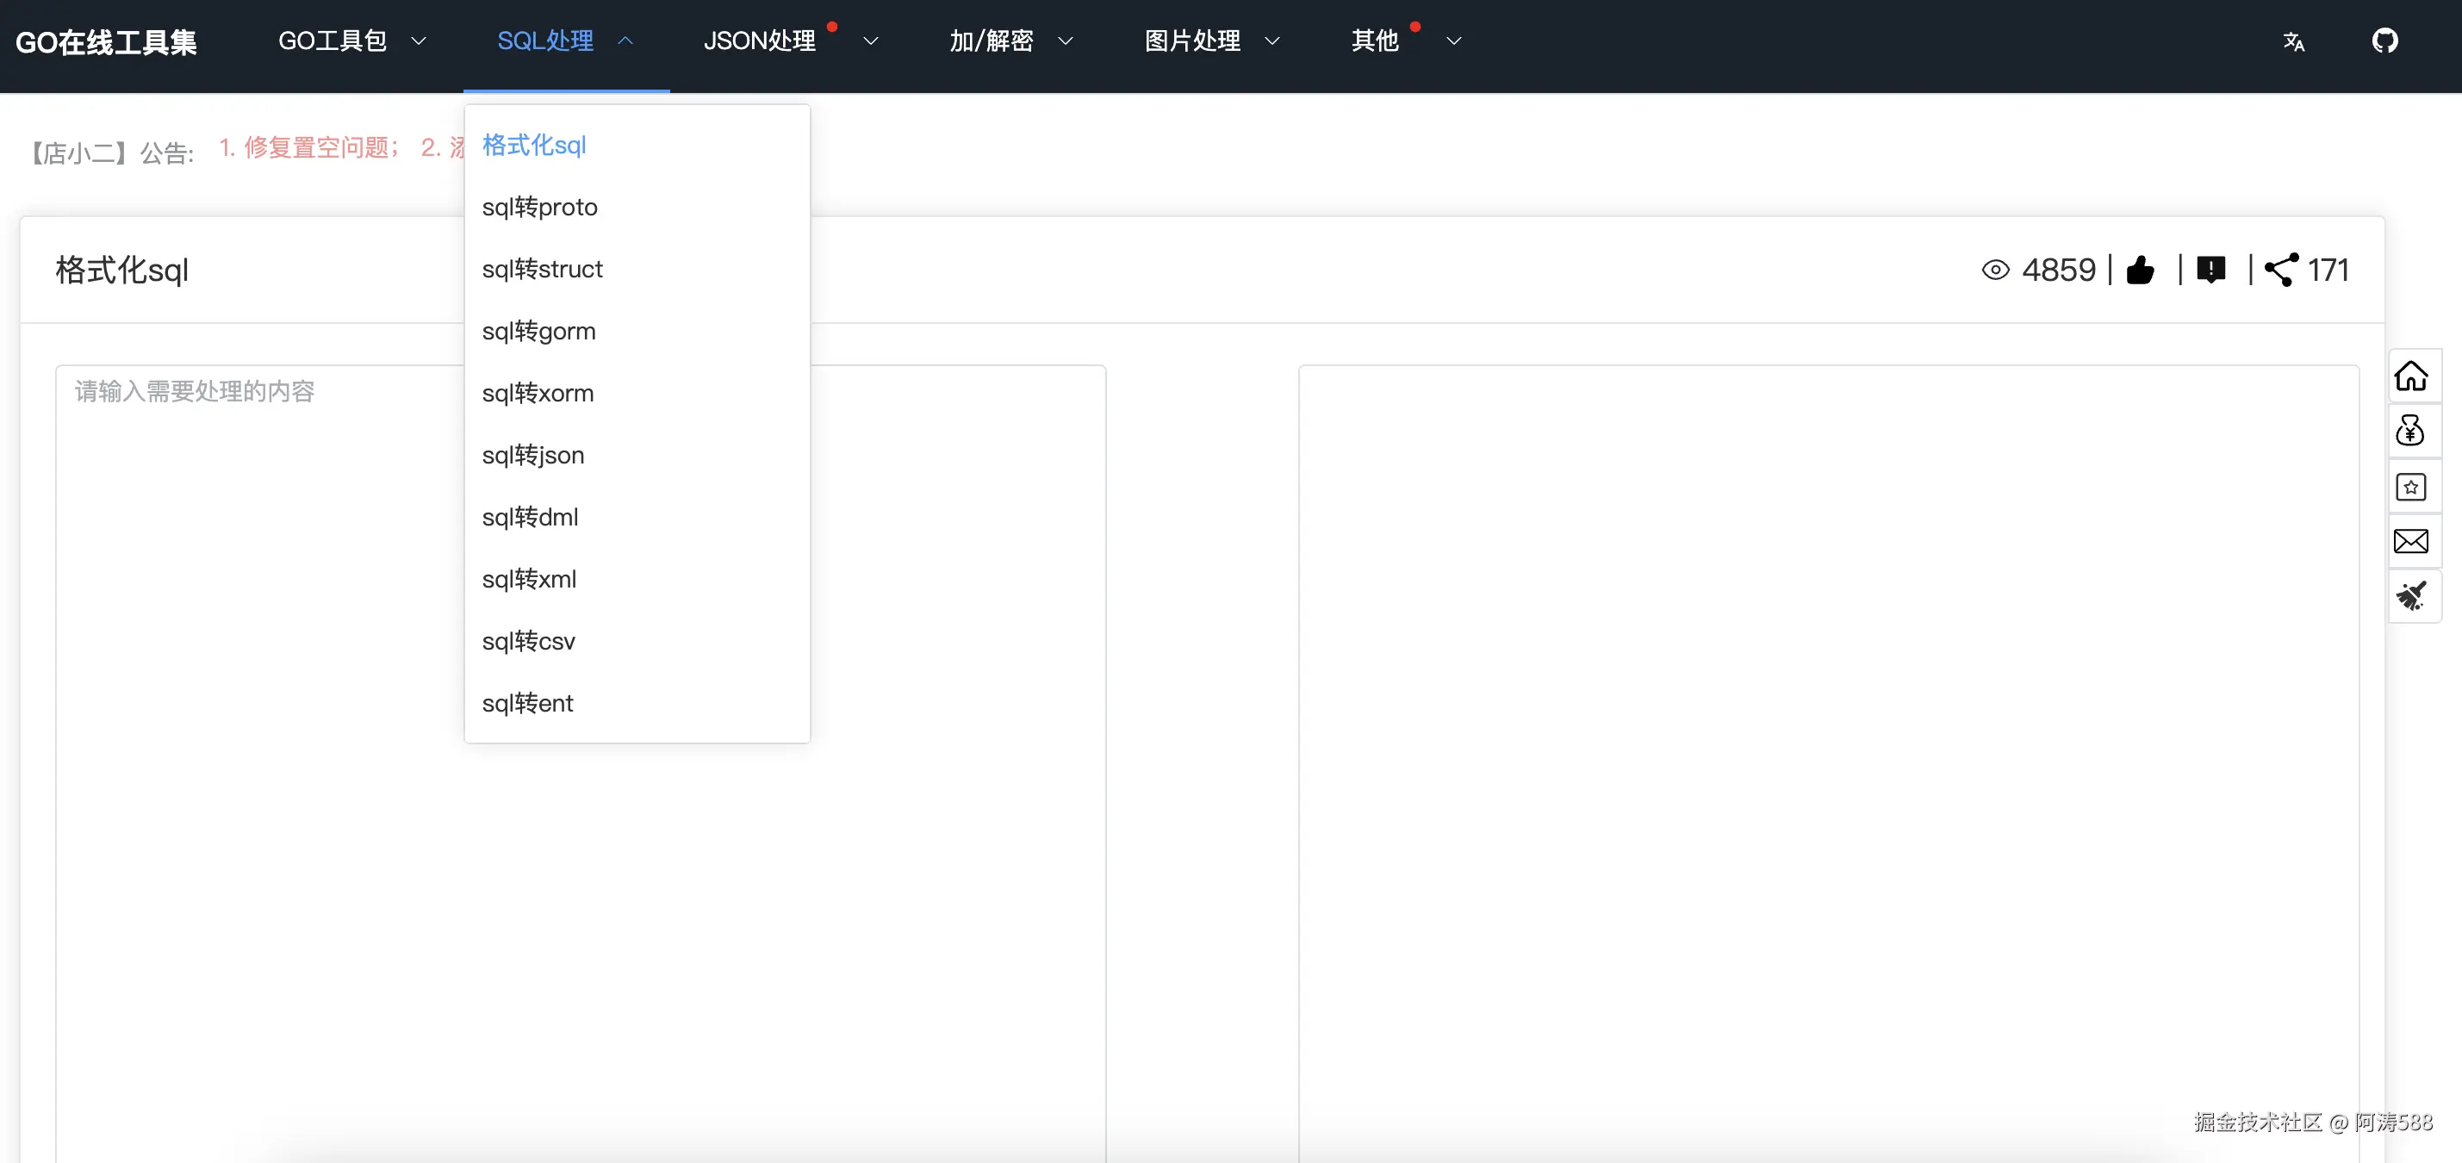Viewport: 2462px width, 1163px height.
Task: Open the GitHub repository icon
Action: click(x=2384, y=41)
